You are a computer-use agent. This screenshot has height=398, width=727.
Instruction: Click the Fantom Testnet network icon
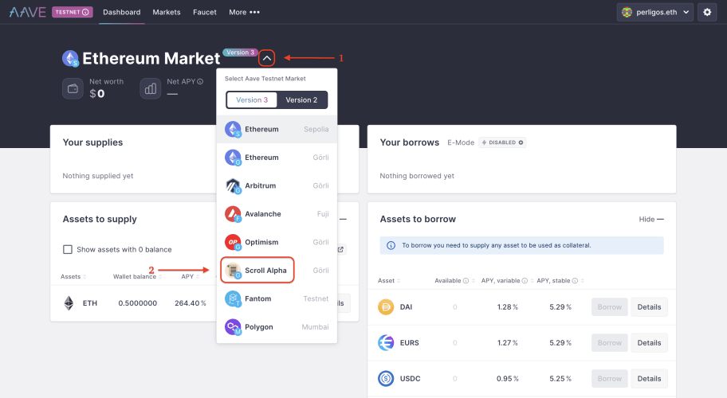[x=233, y=298]
